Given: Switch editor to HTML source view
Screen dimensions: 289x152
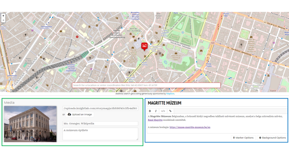Looking at the screenshot, I should pos(163,111).
